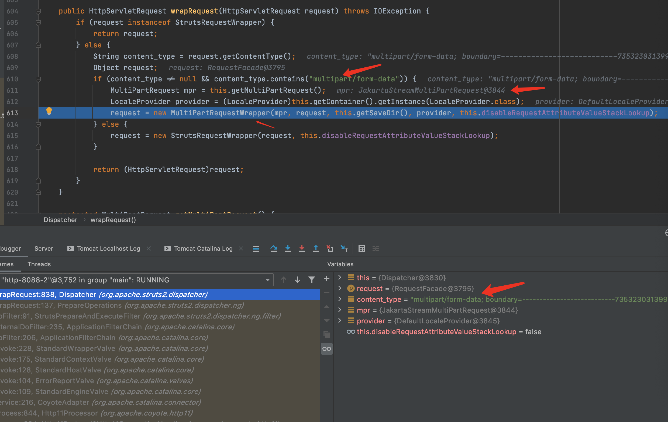Select the StandardWrapperValve invoke:228 frame

160,348
